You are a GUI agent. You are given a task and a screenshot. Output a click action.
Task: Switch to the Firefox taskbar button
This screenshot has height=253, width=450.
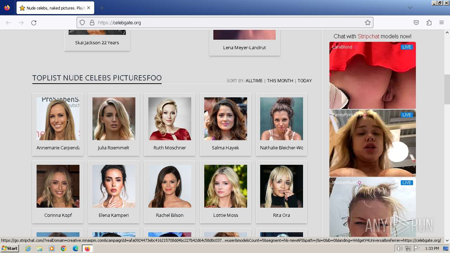point(88,248)
